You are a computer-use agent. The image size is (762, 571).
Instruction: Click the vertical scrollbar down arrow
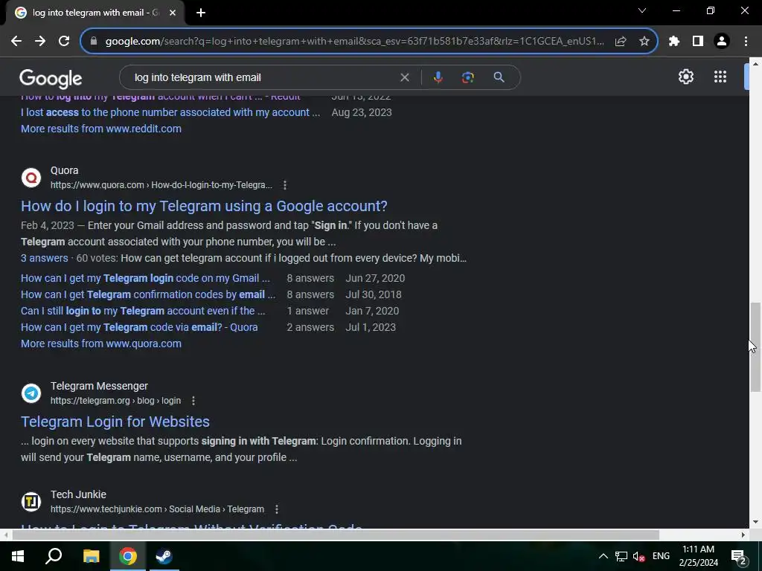755,522
